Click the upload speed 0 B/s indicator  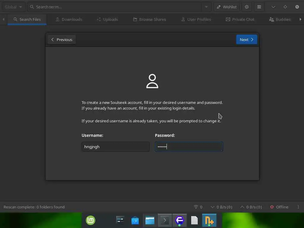(x=251, y=207)
